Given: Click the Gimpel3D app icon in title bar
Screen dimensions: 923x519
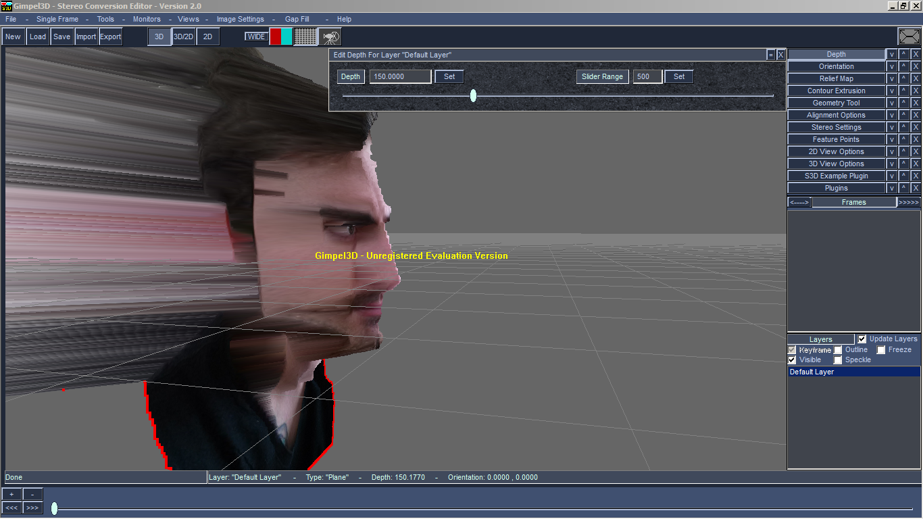Looking at the screenshot, I should coord(7,6).
